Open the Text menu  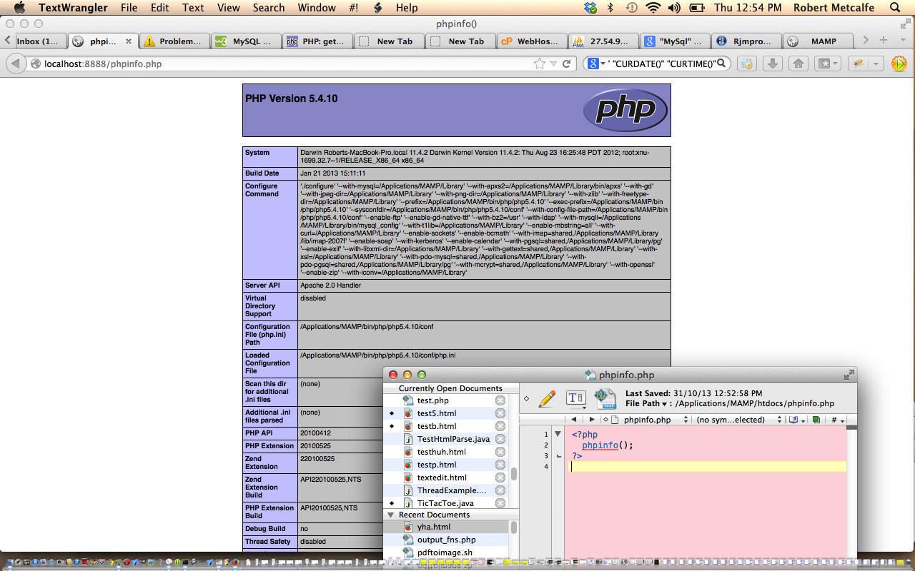[193, 8]
